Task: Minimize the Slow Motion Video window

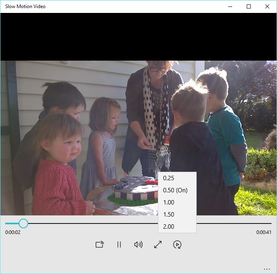Action: pyautogui.click(x=230, y=6)
